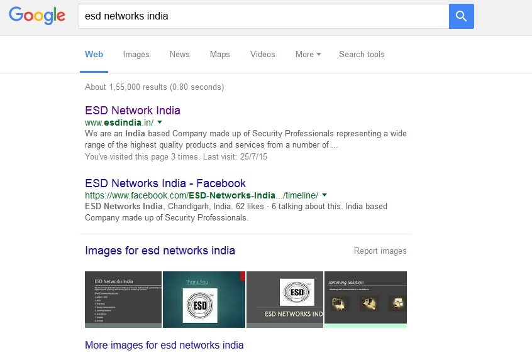Viewport: 532px width, 358px height.
Task: Expand the More search categories menu
Action: (308, 55)
